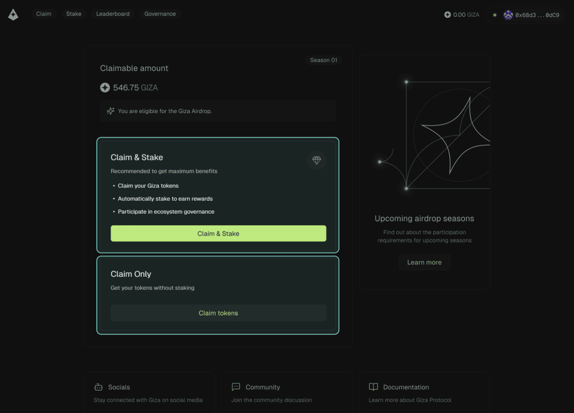This screenshot has width=574, height=413.
Task: Click the star illustration in airdrop panel
Action: (455, 135)
